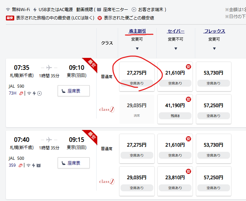Open 座席表 seat map for JAL 590
The width and height of the screenshot is (246, 201).
(x=74, y=91)
